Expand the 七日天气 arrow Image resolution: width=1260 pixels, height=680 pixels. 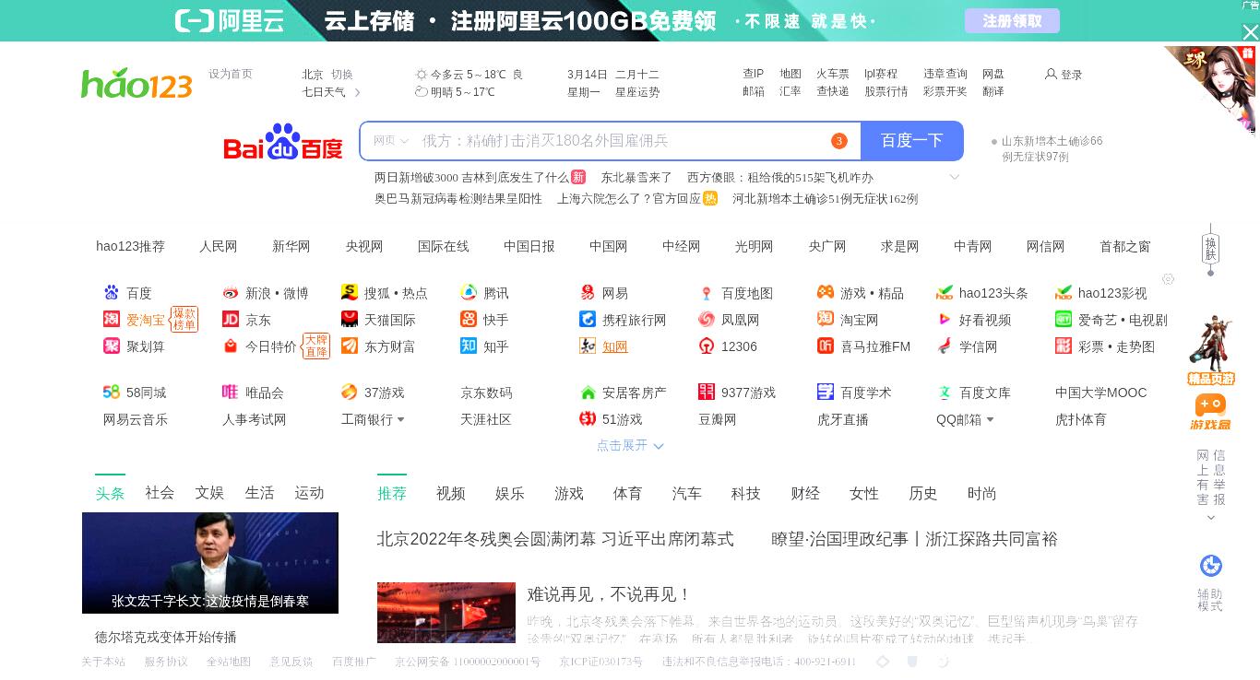(x=358, y=92)
